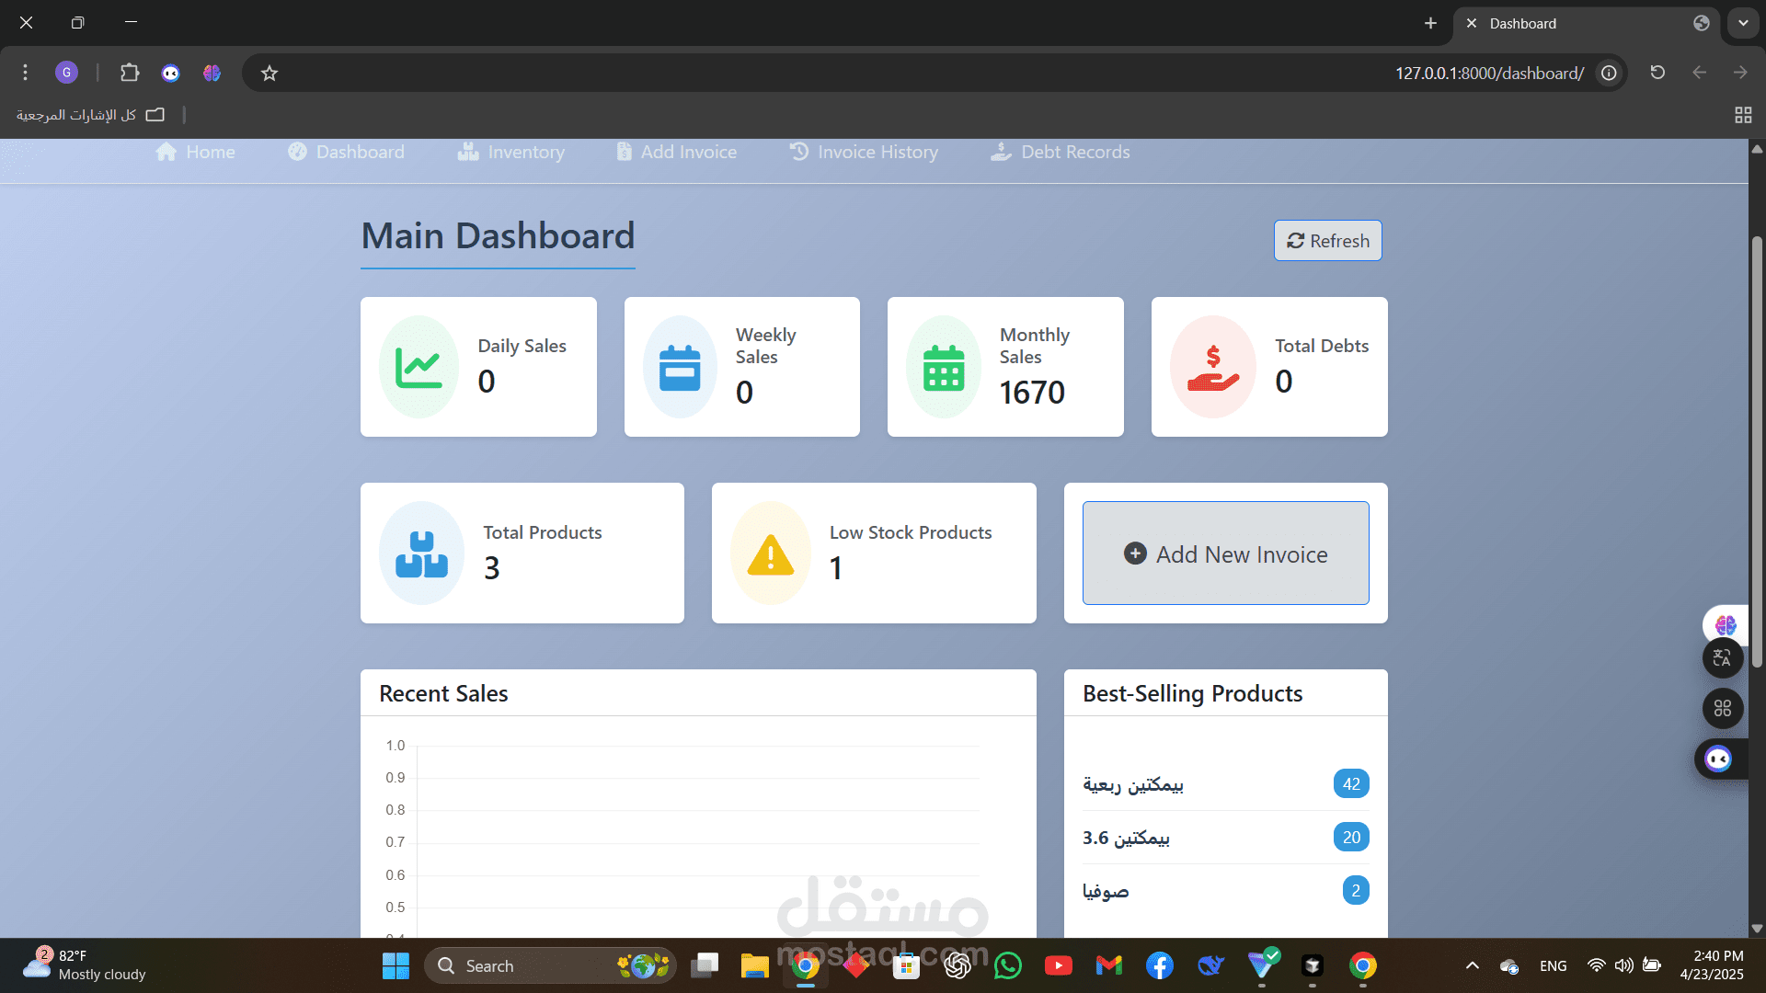This screenshot has height=993, width=1766.
Task: Click the Monthly Sales value 1670
Action: (x=1032, y=393)
